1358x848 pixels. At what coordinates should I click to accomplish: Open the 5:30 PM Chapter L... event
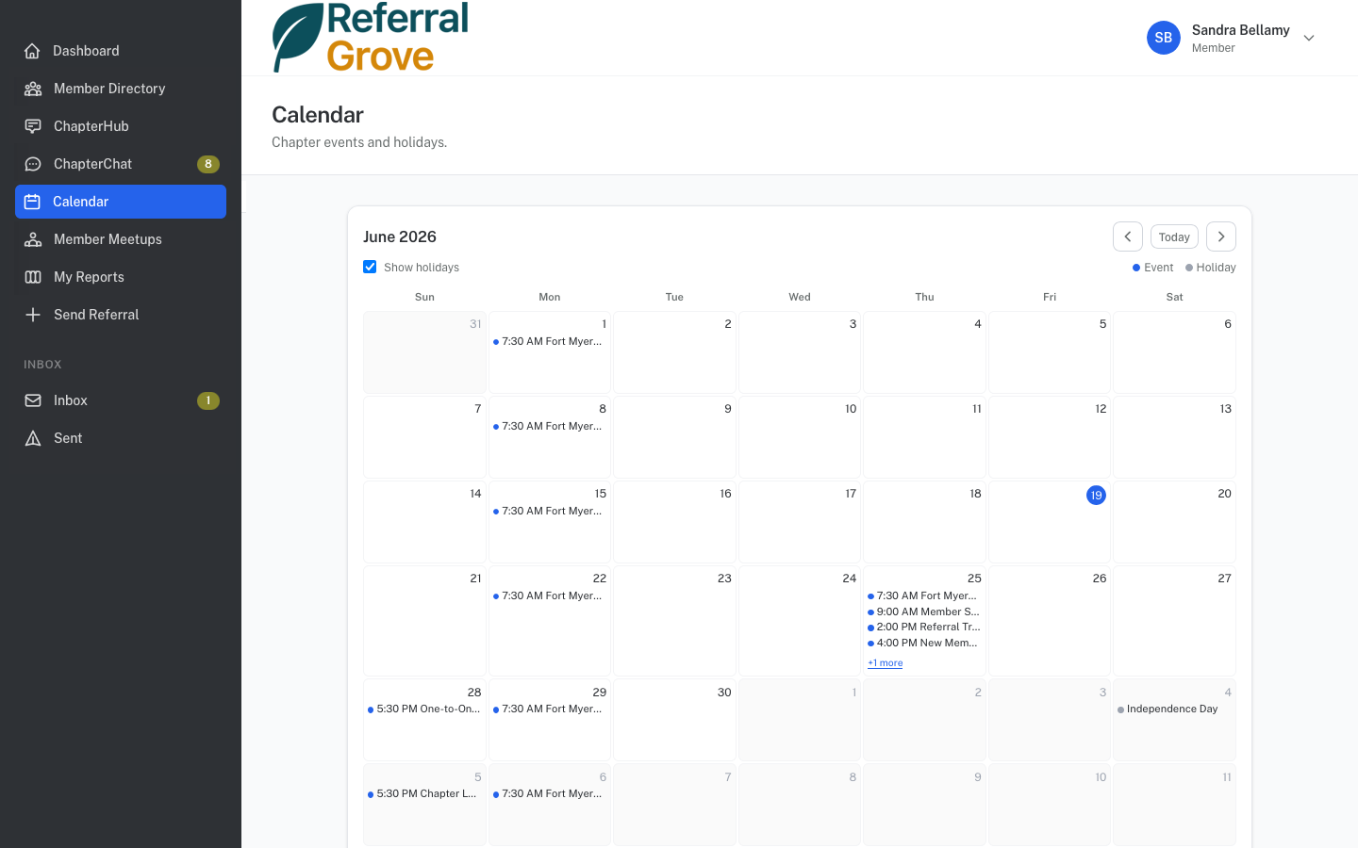(424, 794)
